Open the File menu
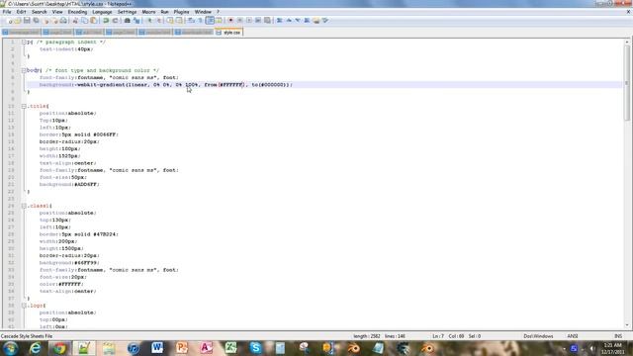 [7, 12]
